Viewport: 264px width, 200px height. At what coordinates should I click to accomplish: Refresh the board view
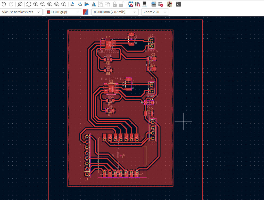29,4
